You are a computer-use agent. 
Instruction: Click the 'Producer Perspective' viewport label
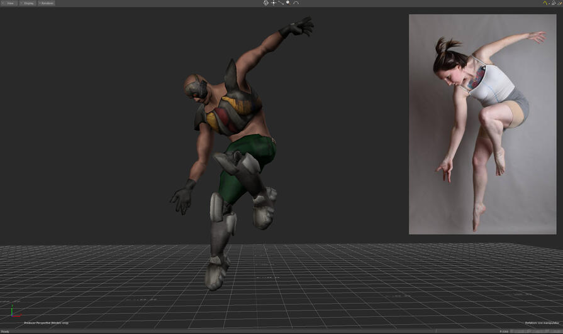coord(46,323)
